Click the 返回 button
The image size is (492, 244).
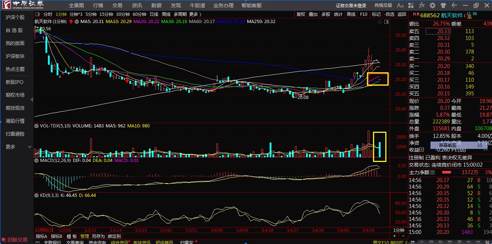pyautogui.click(x=402, y=14)
